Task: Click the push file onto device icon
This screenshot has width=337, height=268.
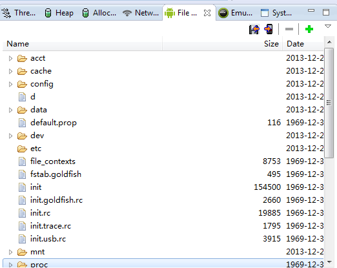Action: pos(269,29)
